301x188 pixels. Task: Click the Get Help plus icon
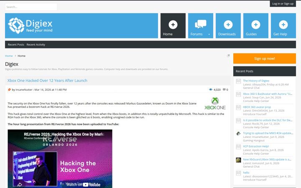tap(283, 25)
